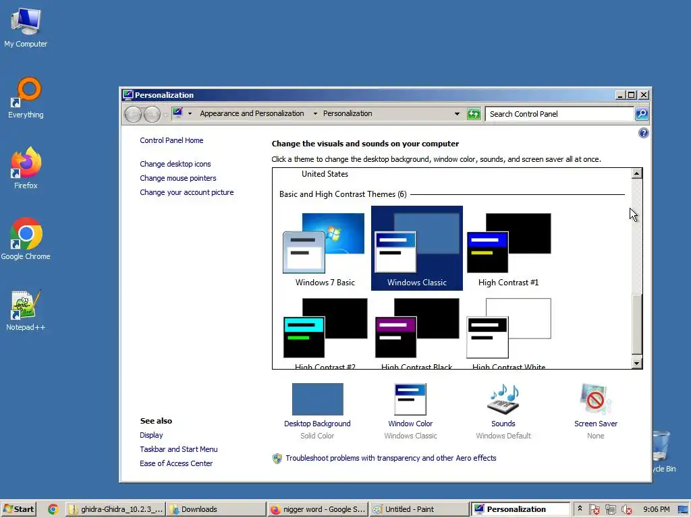The width and height of the screenshot is (691, 518).
Task: Show hidden icons in system tray
Action: (x=580, y=509)
